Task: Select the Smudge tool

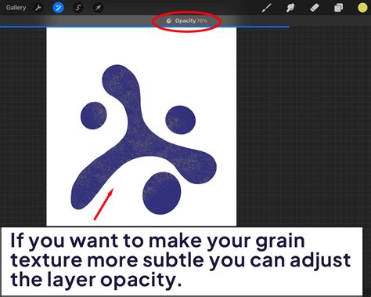Action: tap(290, 8)
